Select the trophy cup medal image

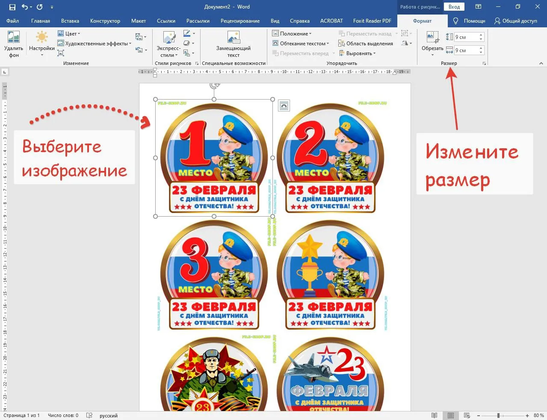[x=330, y=274]
